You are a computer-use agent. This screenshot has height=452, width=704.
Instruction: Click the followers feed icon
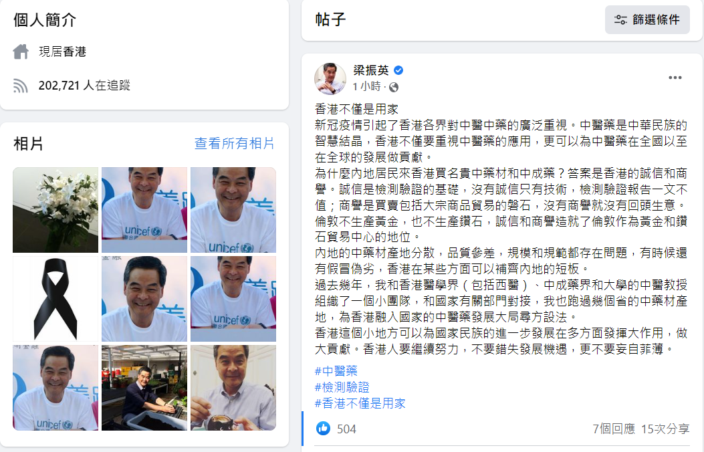click(21, 86)
